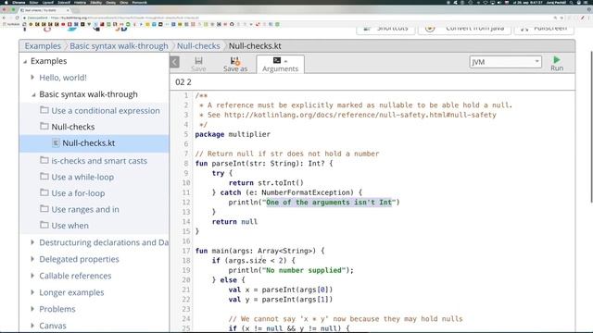The height and width of the screenshot is (333, 593).
Task: Click the Shortcuts button
Action: (x=385, y=29)
